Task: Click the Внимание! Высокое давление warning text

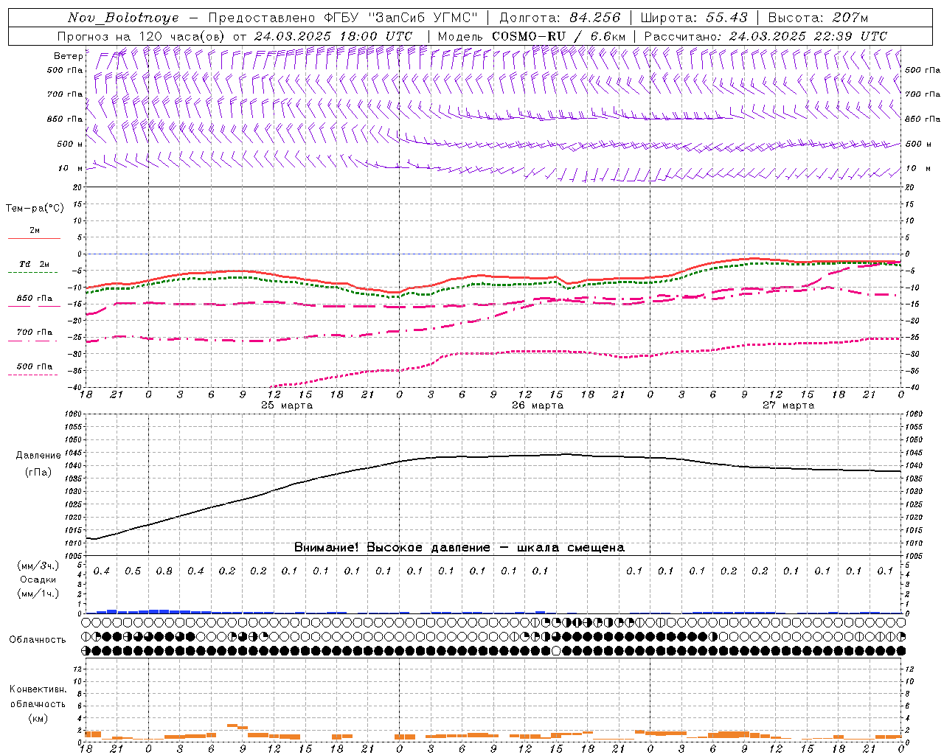Action: 459,548
